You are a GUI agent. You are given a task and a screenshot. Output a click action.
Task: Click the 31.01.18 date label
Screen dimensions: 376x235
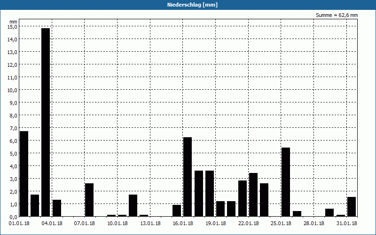tap(346, 223)
